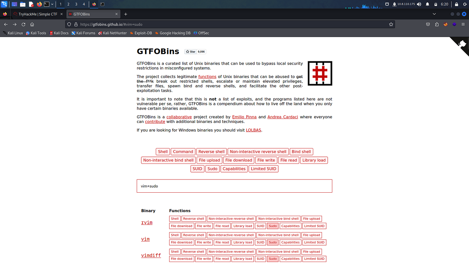
Task: Click the GTFOBins red hash logo
Action: 320,73
